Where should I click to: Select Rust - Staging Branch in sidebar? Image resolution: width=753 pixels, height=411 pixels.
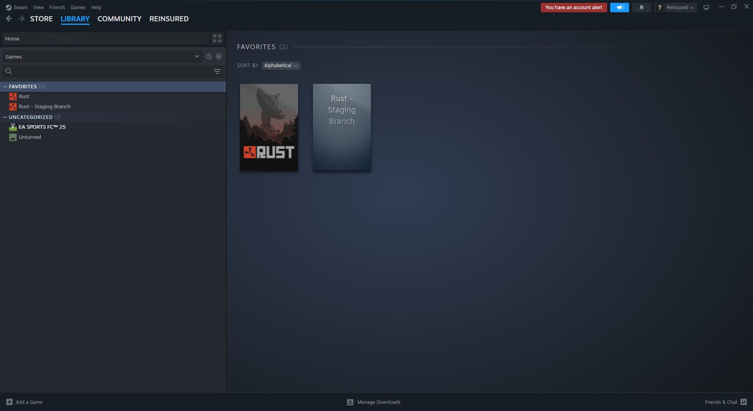pos(45,106)
